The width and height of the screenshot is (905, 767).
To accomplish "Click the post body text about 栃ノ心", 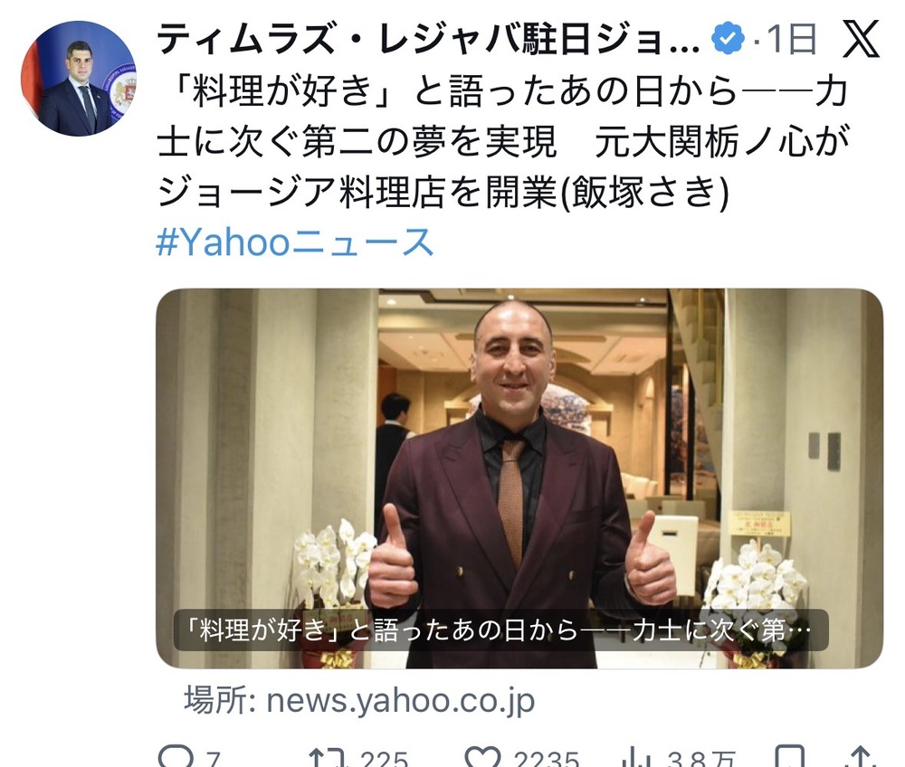I will [x=502, y=141].
